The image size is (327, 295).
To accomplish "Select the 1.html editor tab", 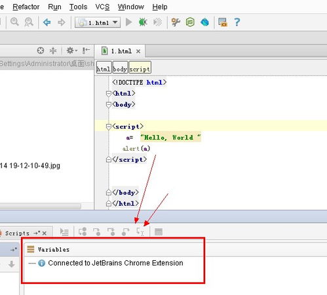I will click(121, 51).
